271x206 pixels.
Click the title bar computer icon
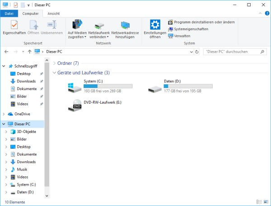[5, 5]
